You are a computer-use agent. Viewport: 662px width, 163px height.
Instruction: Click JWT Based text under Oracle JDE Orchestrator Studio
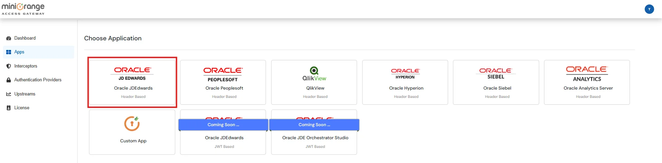coord(315,147)
